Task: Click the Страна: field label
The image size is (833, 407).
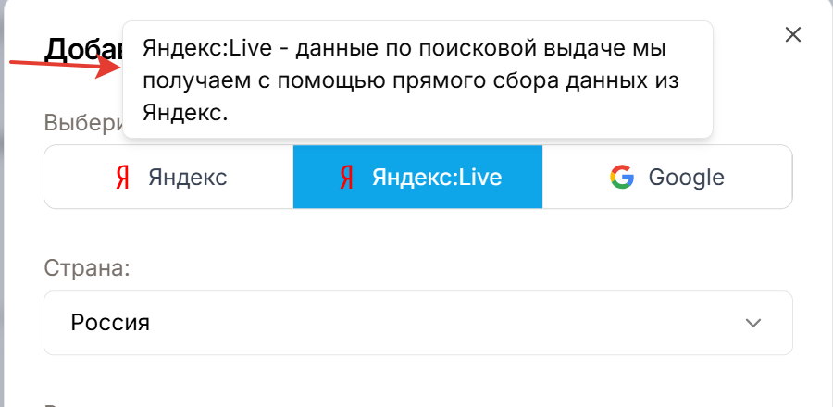Action: (x=87, y=268)
